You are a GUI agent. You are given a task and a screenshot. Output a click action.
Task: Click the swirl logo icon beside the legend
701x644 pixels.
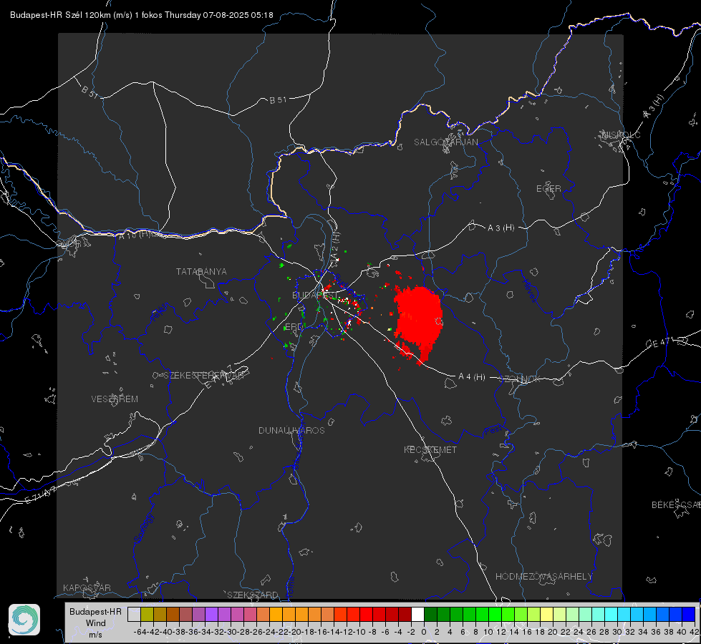pos(24,620)
